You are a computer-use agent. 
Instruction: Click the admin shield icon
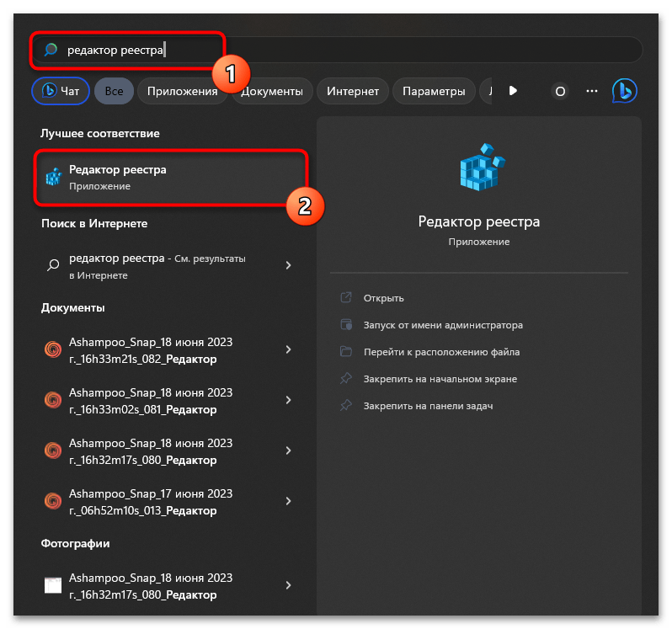point(346,324)
